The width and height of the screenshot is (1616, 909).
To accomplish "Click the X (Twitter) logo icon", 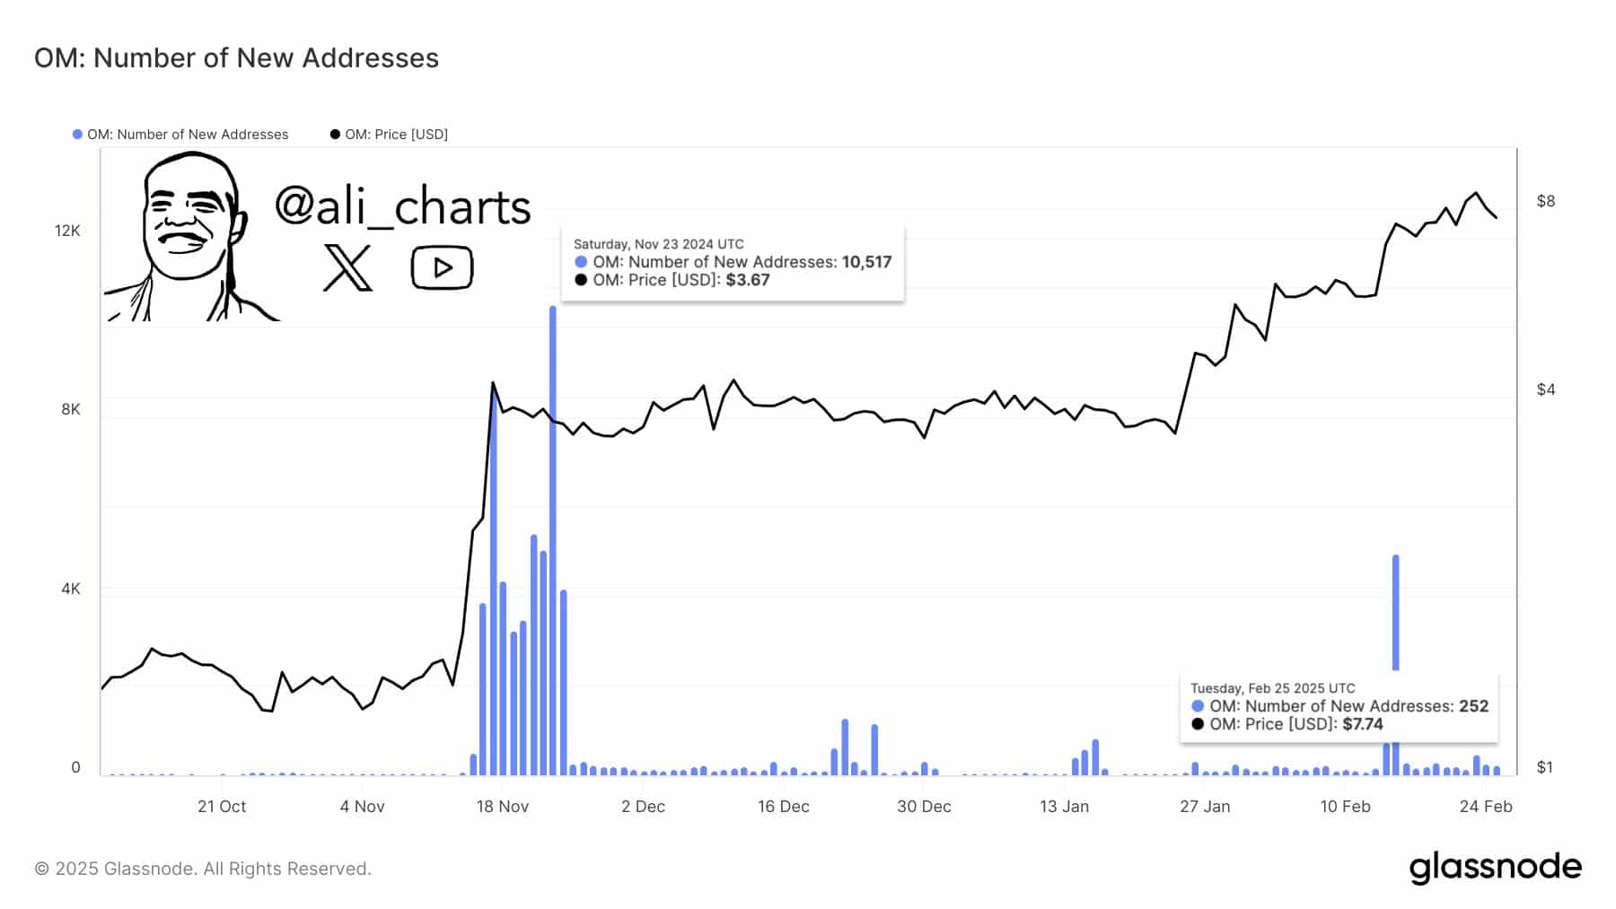I will [x=347, y=267].
